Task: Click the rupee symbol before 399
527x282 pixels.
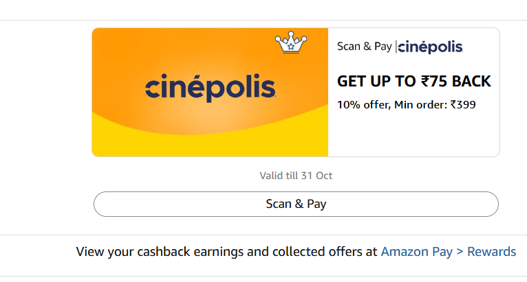Action: click(454, 105)
